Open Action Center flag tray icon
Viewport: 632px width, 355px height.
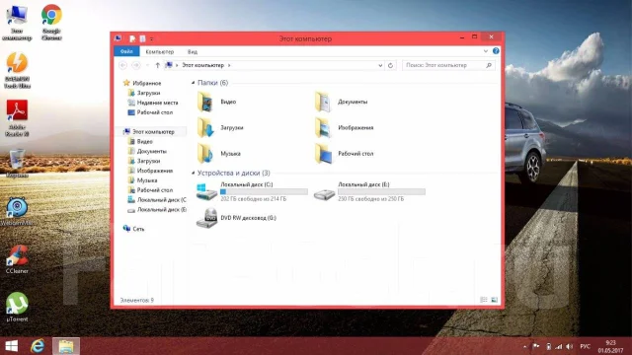pyautogui.click(x=536, y=346)
